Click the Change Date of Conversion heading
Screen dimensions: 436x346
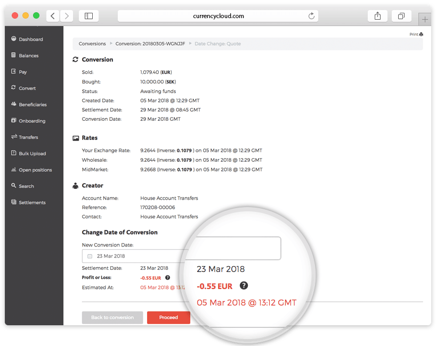pyautogui.click(x=119, y=233)
